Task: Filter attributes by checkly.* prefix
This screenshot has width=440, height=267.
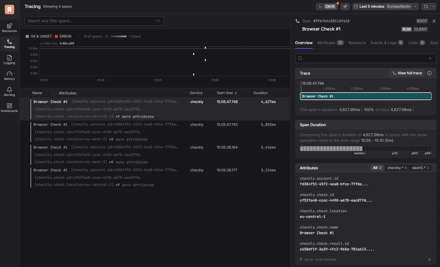Action: click(397, 168)
